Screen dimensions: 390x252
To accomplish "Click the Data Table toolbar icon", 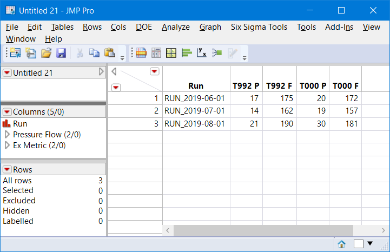I will point(141,53).
